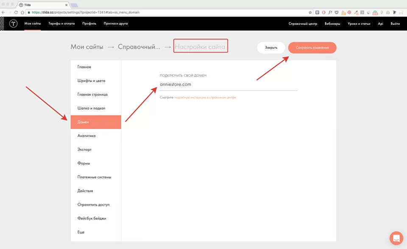Select the Домен tab
Viewport: 407px width, 249px height.
point(96,122)
